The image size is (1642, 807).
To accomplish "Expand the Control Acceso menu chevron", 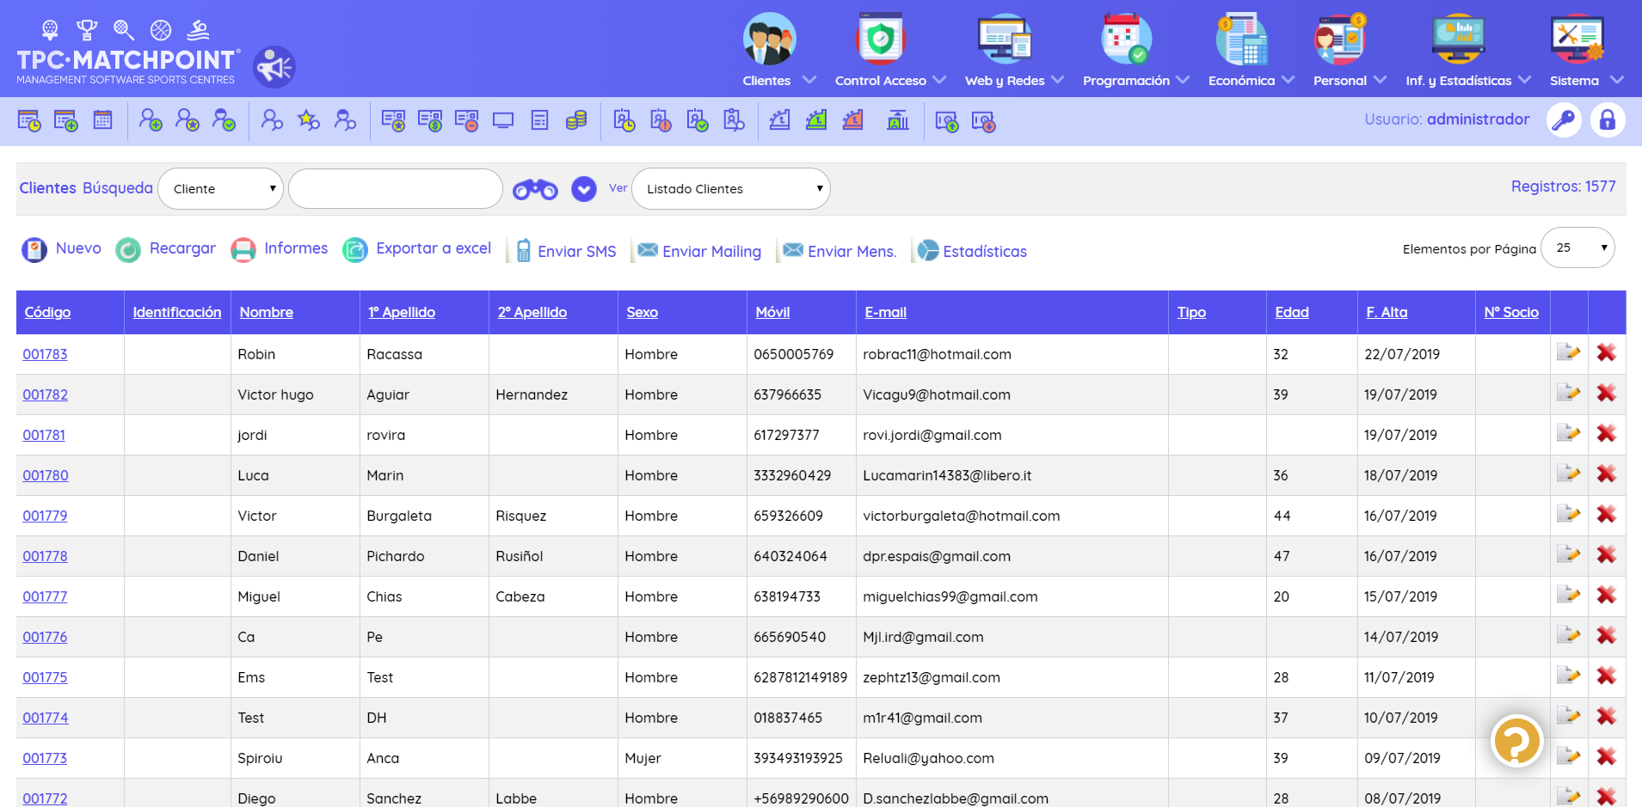I will (939, 79).
